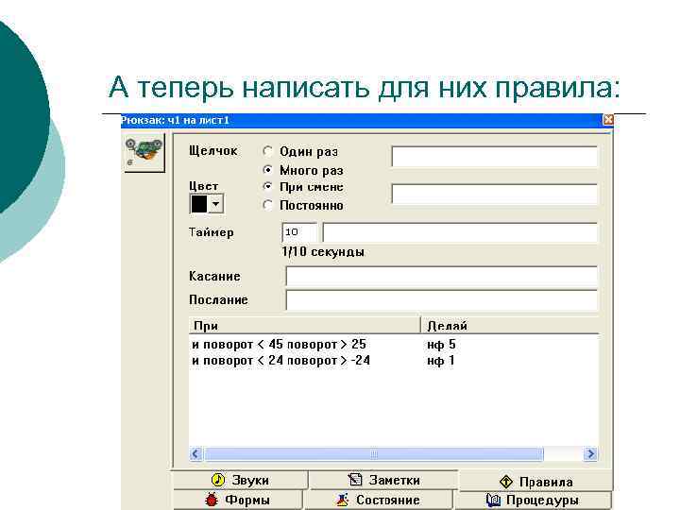The width and height of the screenshot is (680, 510).
Task: Switch to the Заметки tab
Action: [x=383, y=480]
